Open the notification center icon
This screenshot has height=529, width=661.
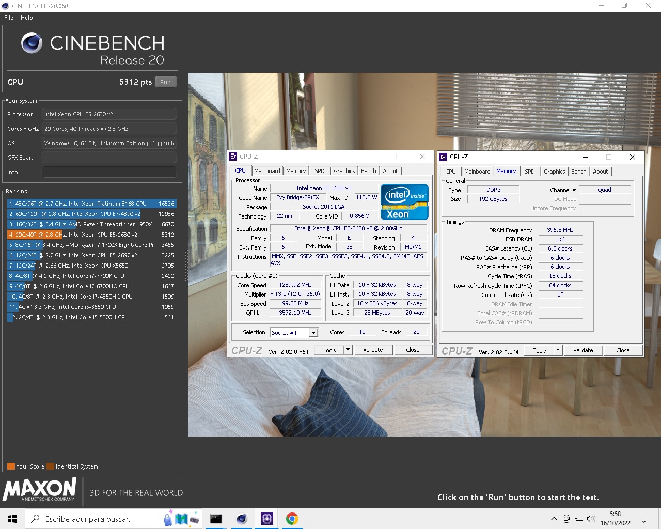(x=644, y=519)
